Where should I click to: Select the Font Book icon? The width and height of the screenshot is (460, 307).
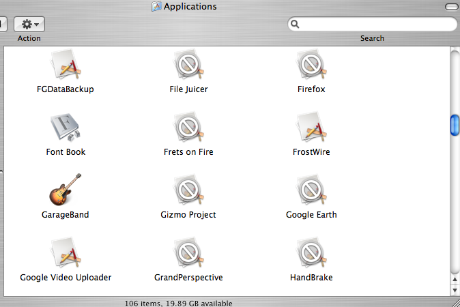point(66,127)
